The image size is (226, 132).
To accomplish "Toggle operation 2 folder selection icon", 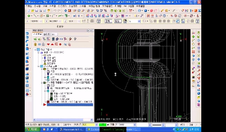I will click(45, 83).
